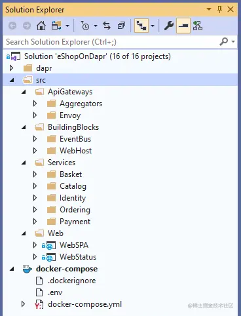Select the .env file
The image size is (241, 316).
55,292
